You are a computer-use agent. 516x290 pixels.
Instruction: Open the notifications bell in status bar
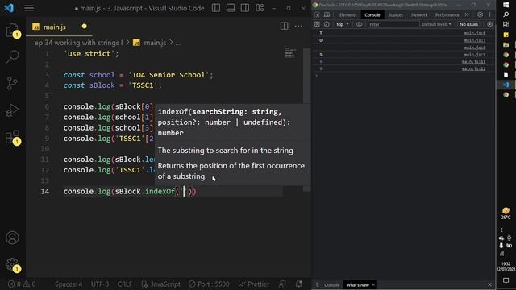(299, 284)
